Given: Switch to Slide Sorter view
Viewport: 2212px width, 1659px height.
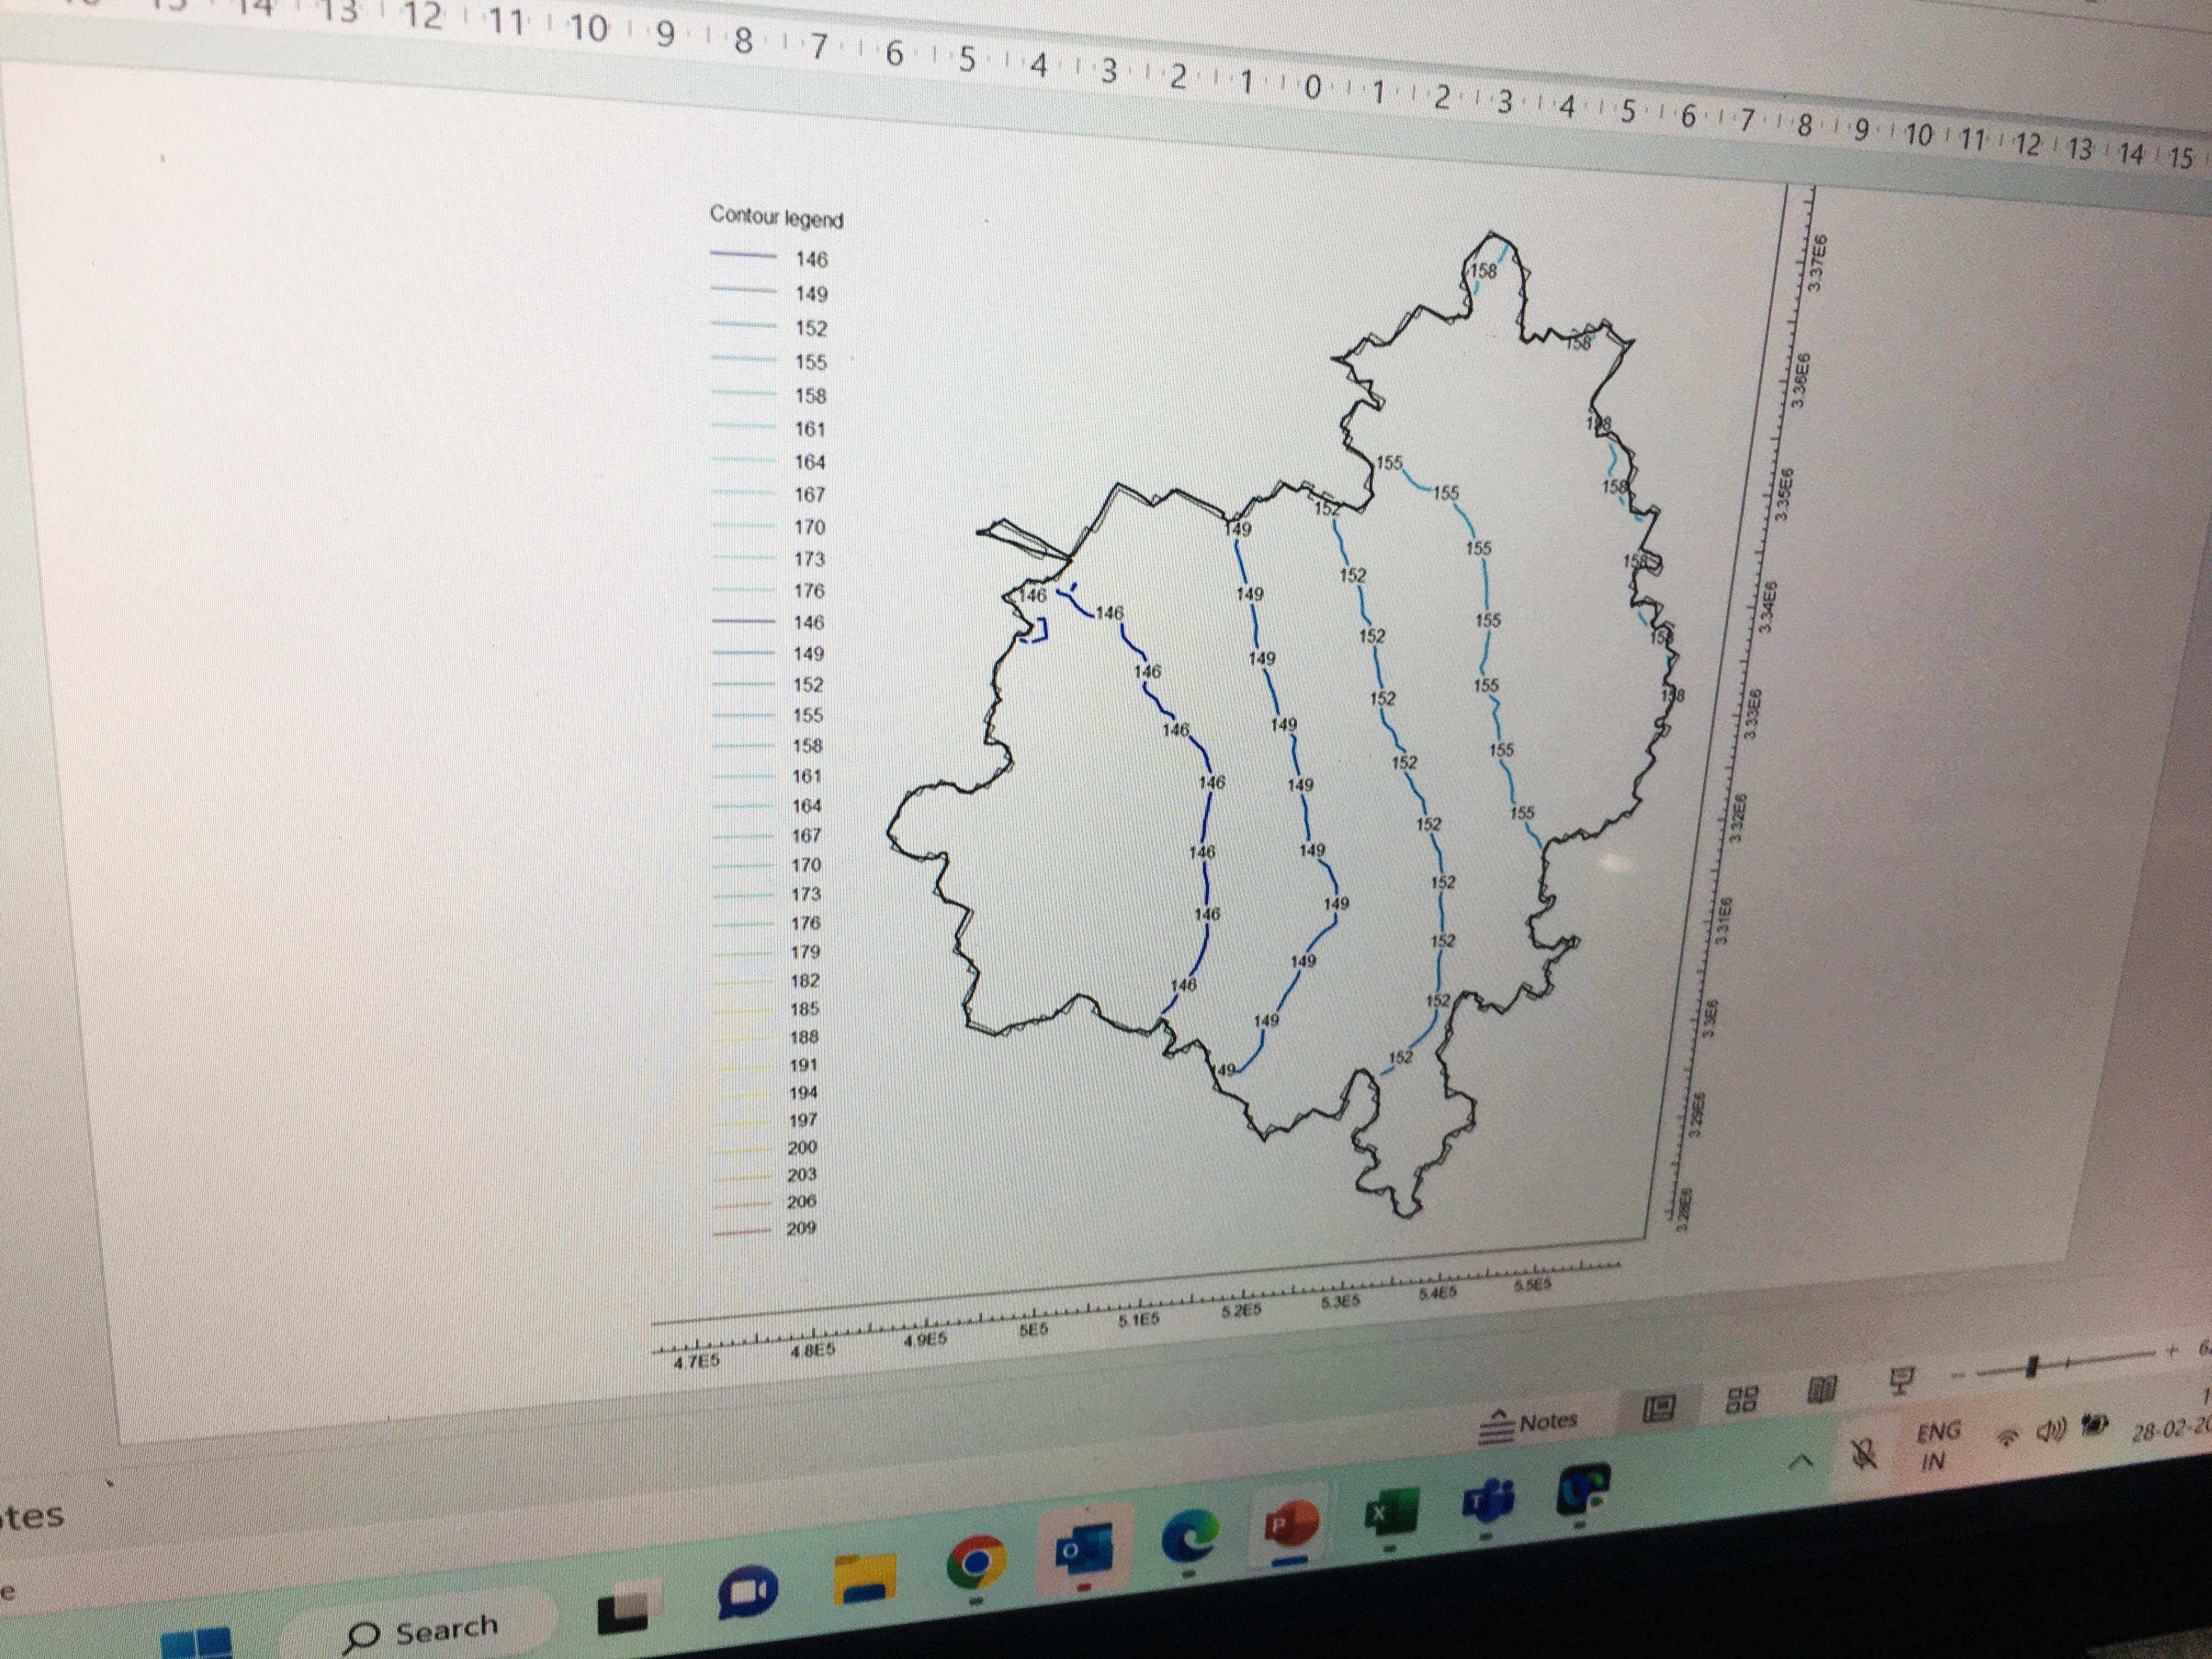Looking at the screenshot, I should pyautogui.click(x=1741, y=1398).
